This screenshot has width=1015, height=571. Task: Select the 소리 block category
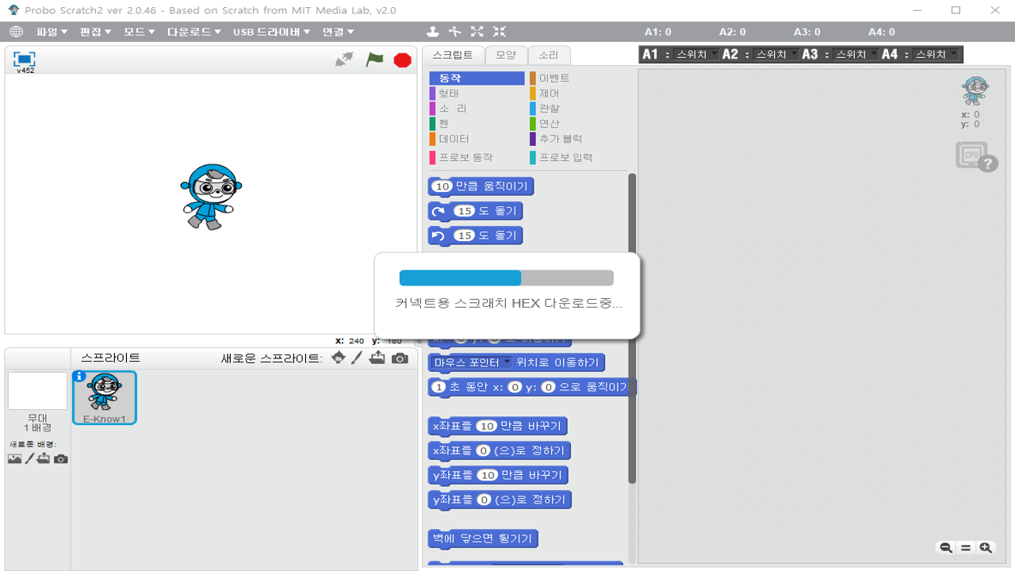(477, 108)
